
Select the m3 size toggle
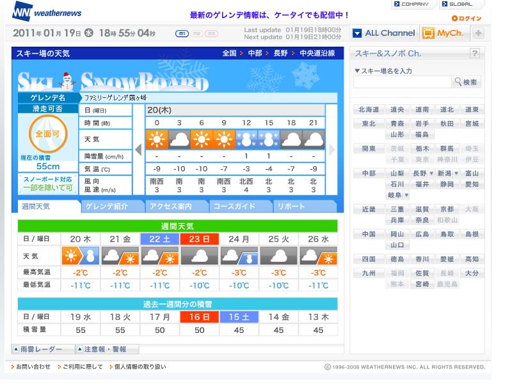pyautogui.click(x=211, y=34)
